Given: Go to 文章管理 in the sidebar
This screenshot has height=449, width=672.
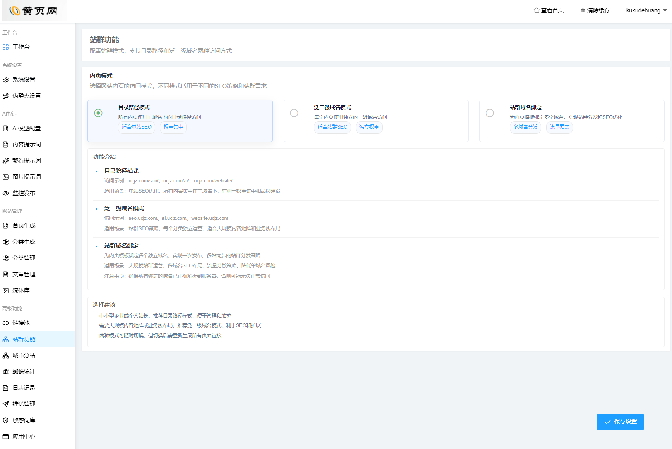Looking at the screenshot, I should point(24,274).
